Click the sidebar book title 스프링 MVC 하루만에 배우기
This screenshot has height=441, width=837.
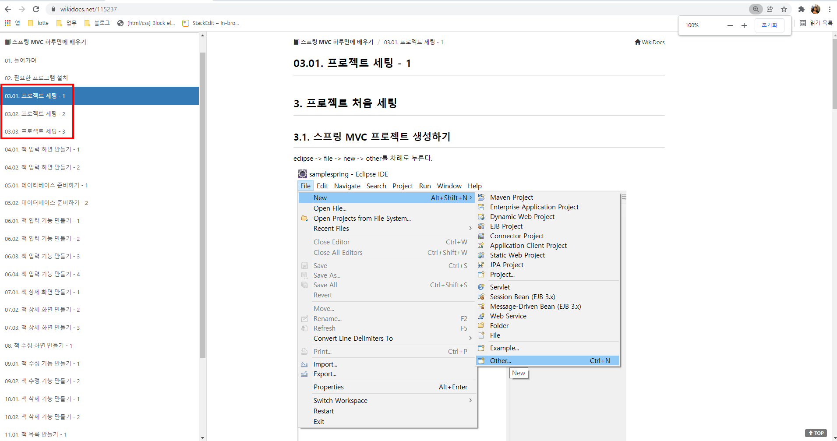tap(46, 42)
